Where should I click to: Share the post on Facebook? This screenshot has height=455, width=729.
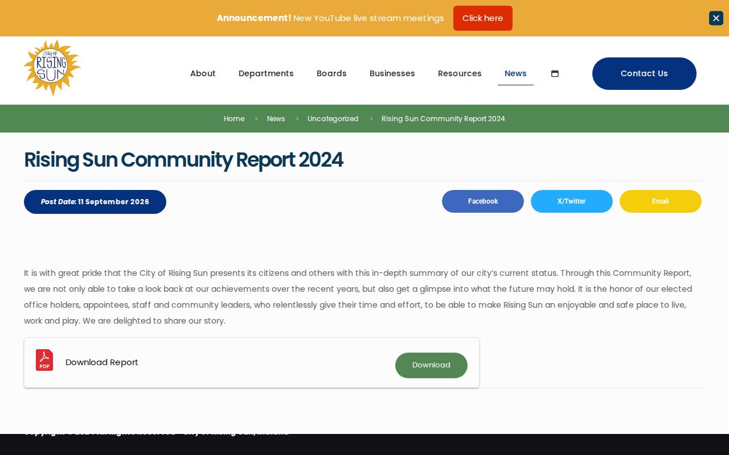click(x=483, y=201)
